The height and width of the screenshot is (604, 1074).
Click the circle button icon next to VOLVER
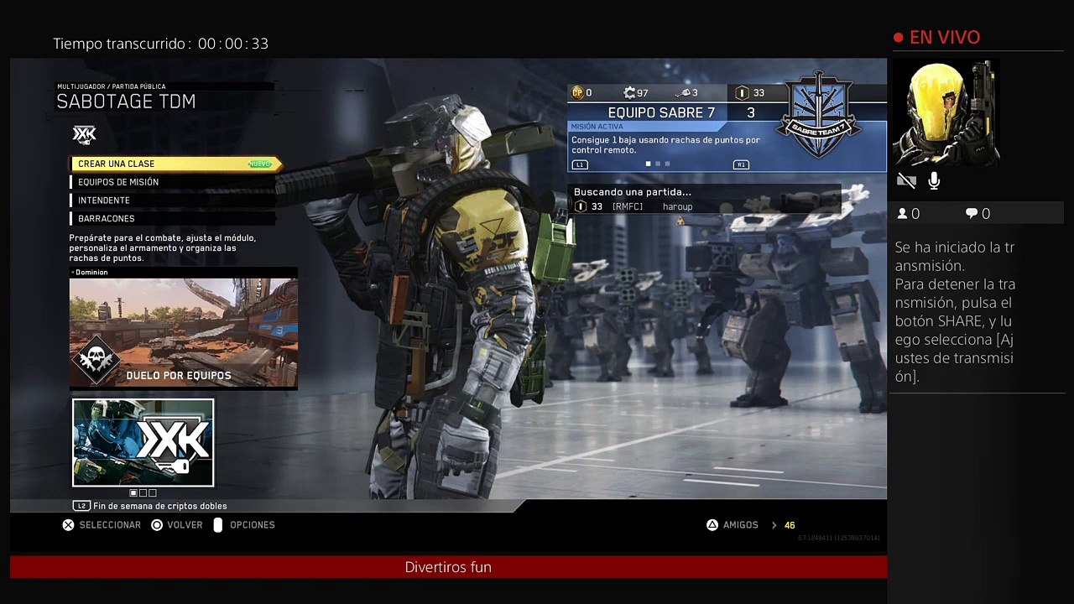(x=157, y=525)
